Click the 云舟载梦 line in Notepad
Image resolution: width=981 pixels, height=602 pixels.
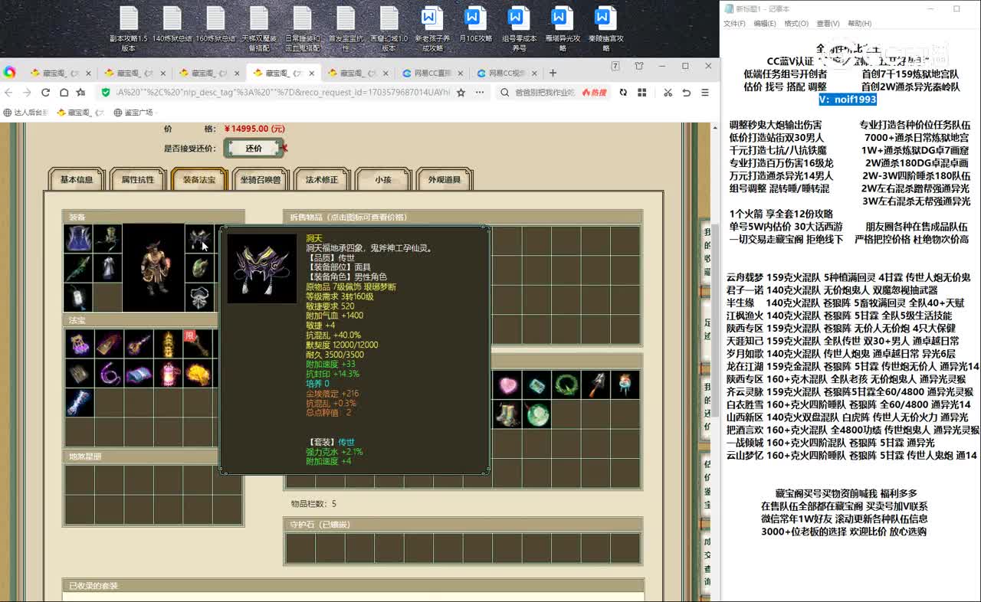tap(848, 277)
